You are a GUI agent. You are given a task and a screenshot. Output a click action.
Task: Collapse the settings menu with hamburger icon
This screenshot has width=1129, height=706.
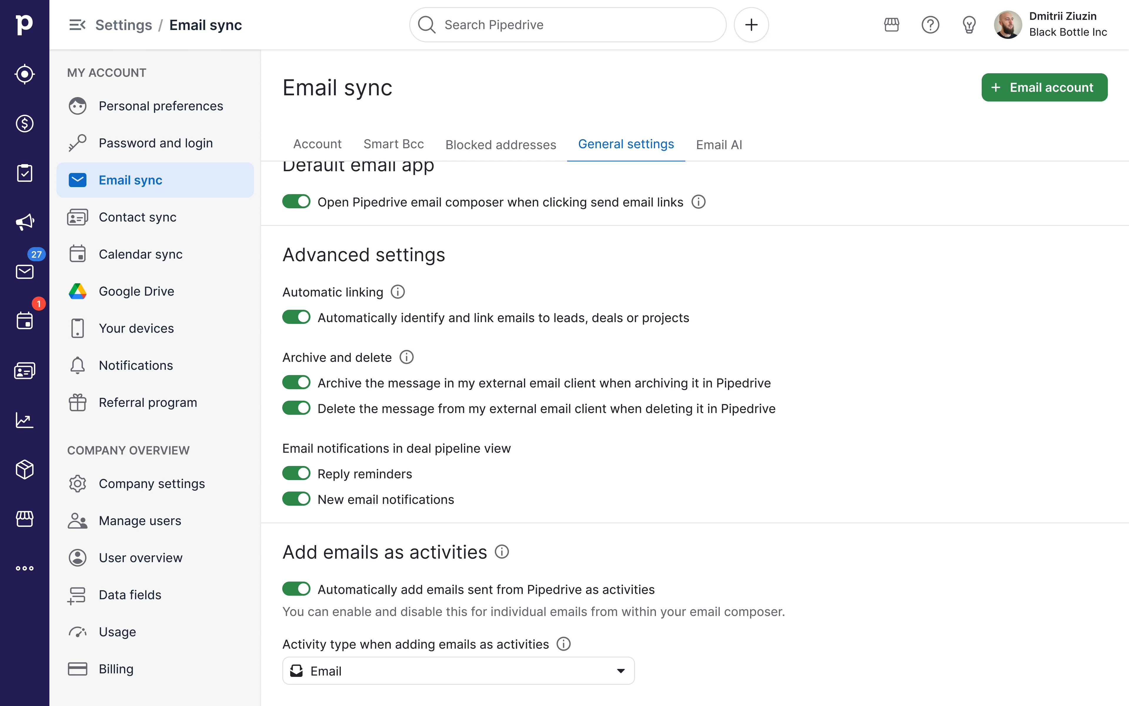77,25
